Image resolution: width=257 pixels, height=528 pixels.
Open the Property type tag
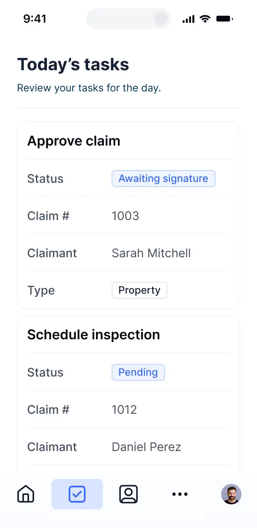[x=139, y=290]
